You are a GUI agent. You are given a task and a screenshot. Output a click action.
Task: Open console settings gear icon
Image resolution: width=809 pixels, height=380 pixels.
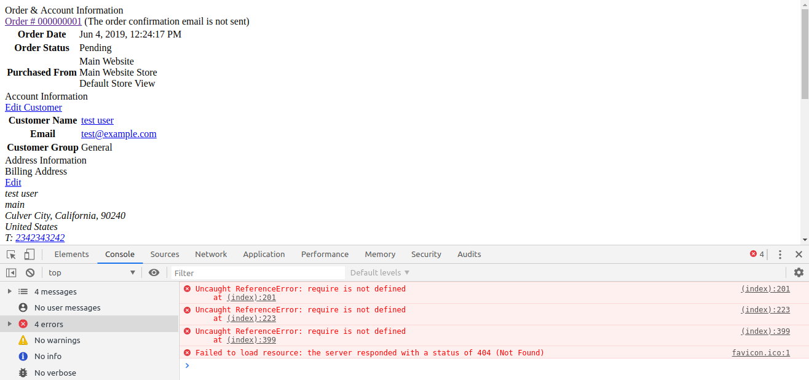tap(799, 273)
